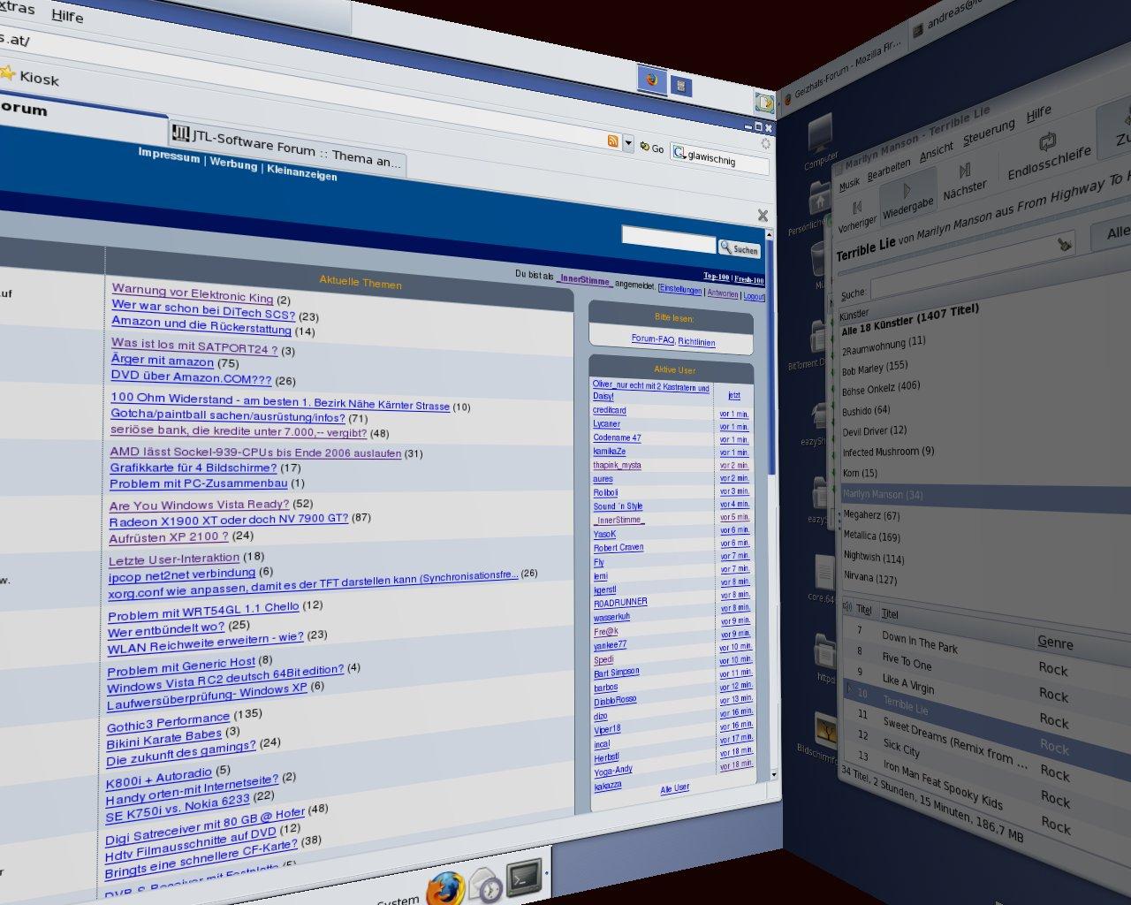The image size is (1131, 905).
Task: Open thread 'Are You Windows Vista Ready?'
Action: point(200,505)
